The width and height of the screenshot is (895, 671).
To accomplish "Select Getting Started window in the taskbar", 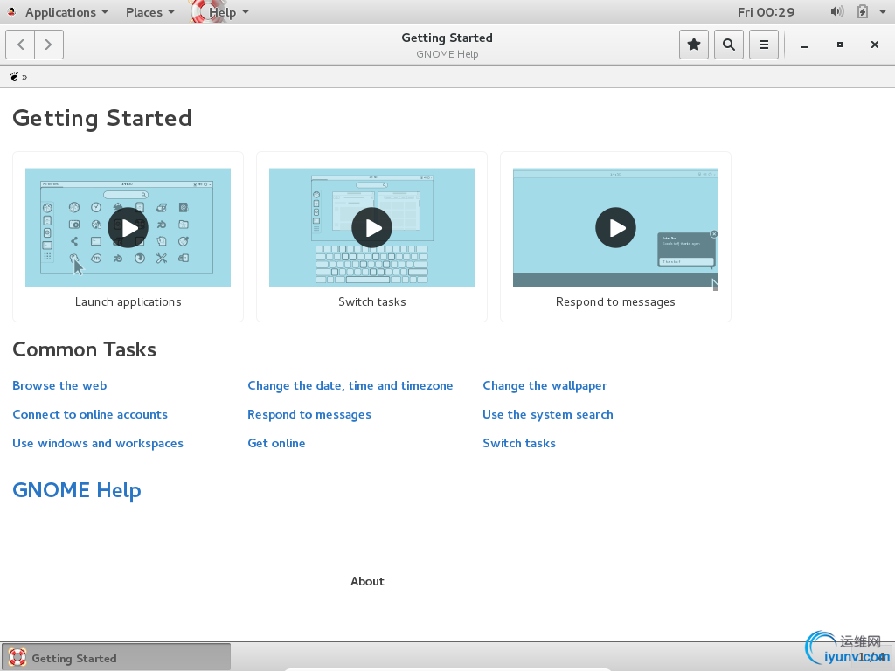I will [x=116, y=658].
